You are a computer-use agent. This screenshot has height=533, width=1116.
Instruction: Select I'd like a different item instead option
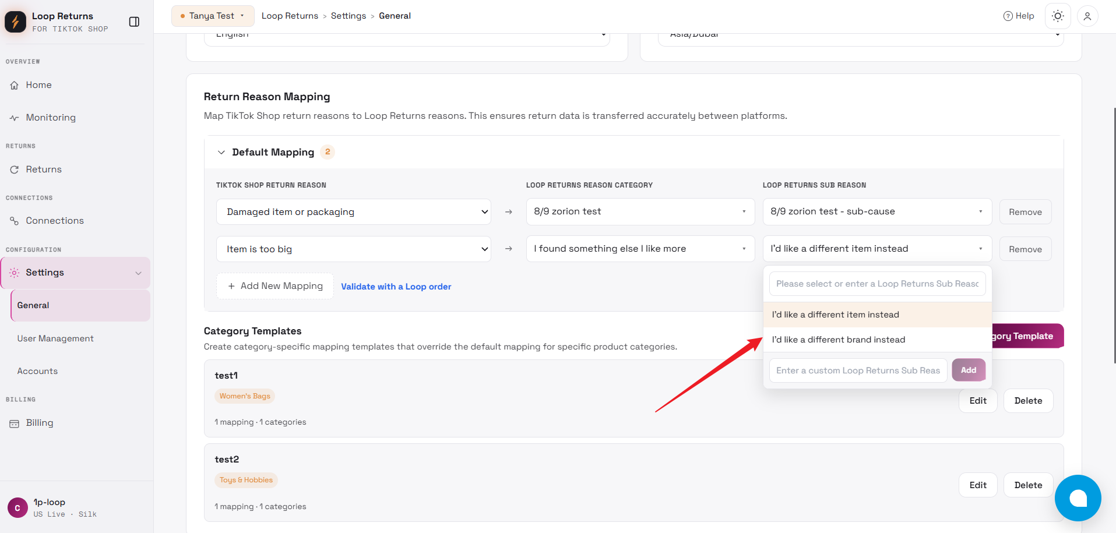tap(877, 315)
